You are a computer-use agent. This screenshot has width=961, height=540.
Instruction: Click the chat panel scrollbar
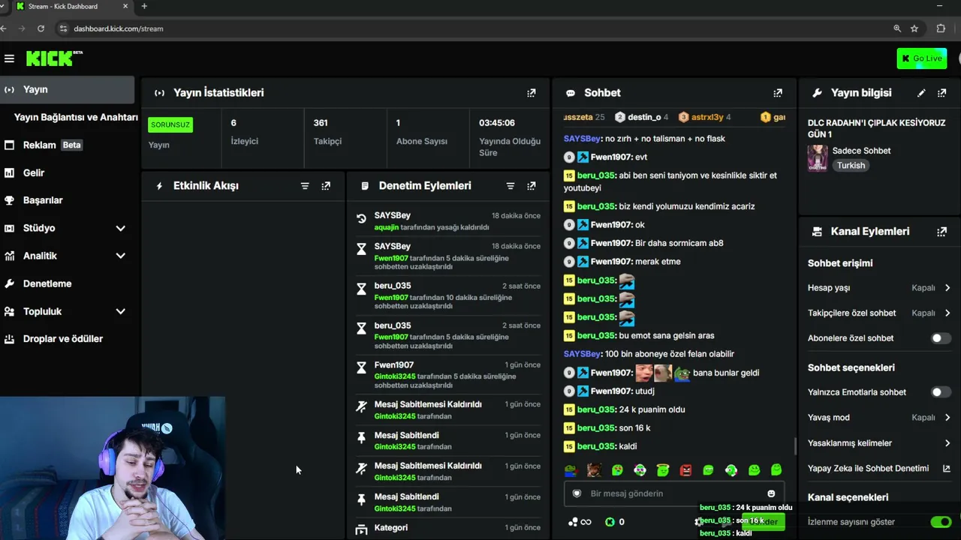click(x=795, y=447)
